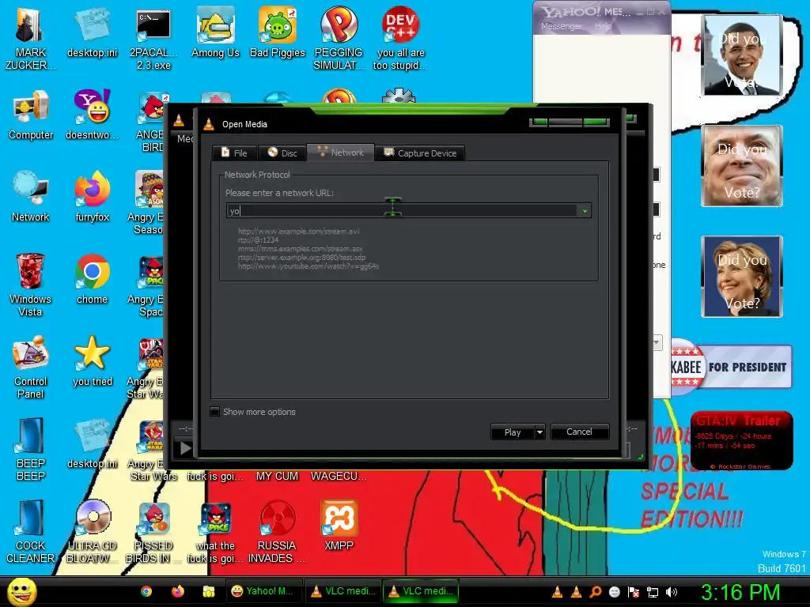
Task: Expand the network URL history dropdown arrow
Action: tap(585, 210)
